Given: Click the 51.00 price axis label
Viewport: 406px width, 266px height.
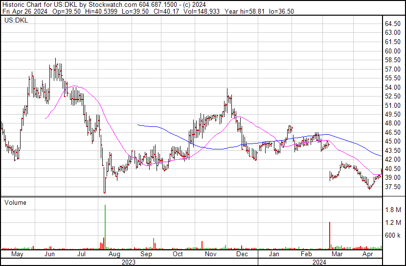Looking at the screenshot, I should coord(393,105).
